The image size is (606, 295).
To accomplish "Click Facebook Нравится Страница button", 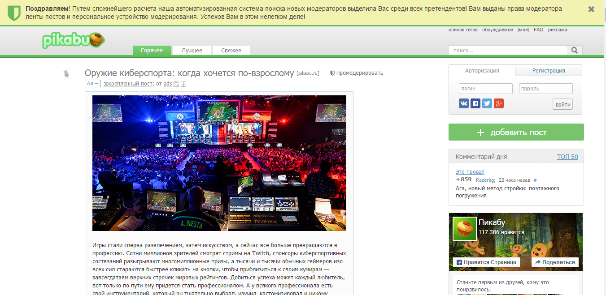I will point(486,262).
